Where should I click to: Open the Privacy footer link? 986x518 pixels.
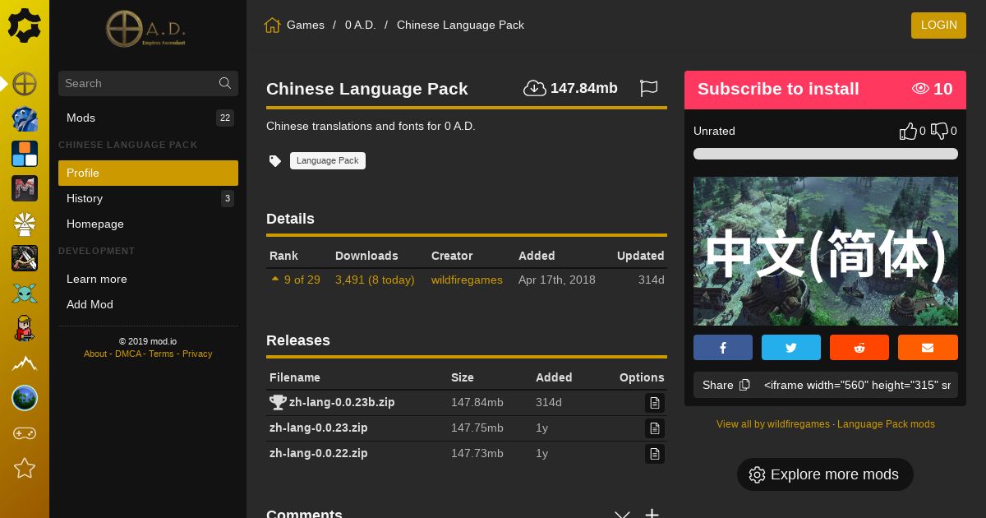point(197,354)
